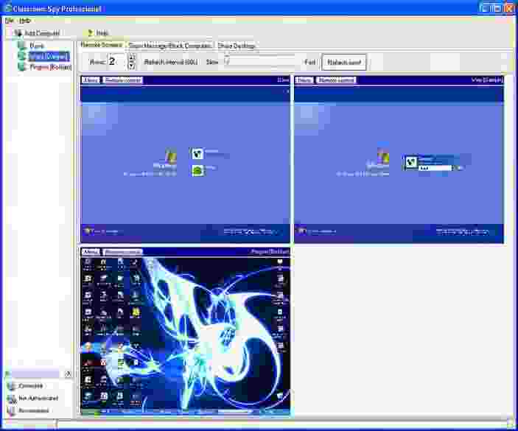Open the Help menu in menu bar
The width and height of the screenshot is (518, 431).
24,21
